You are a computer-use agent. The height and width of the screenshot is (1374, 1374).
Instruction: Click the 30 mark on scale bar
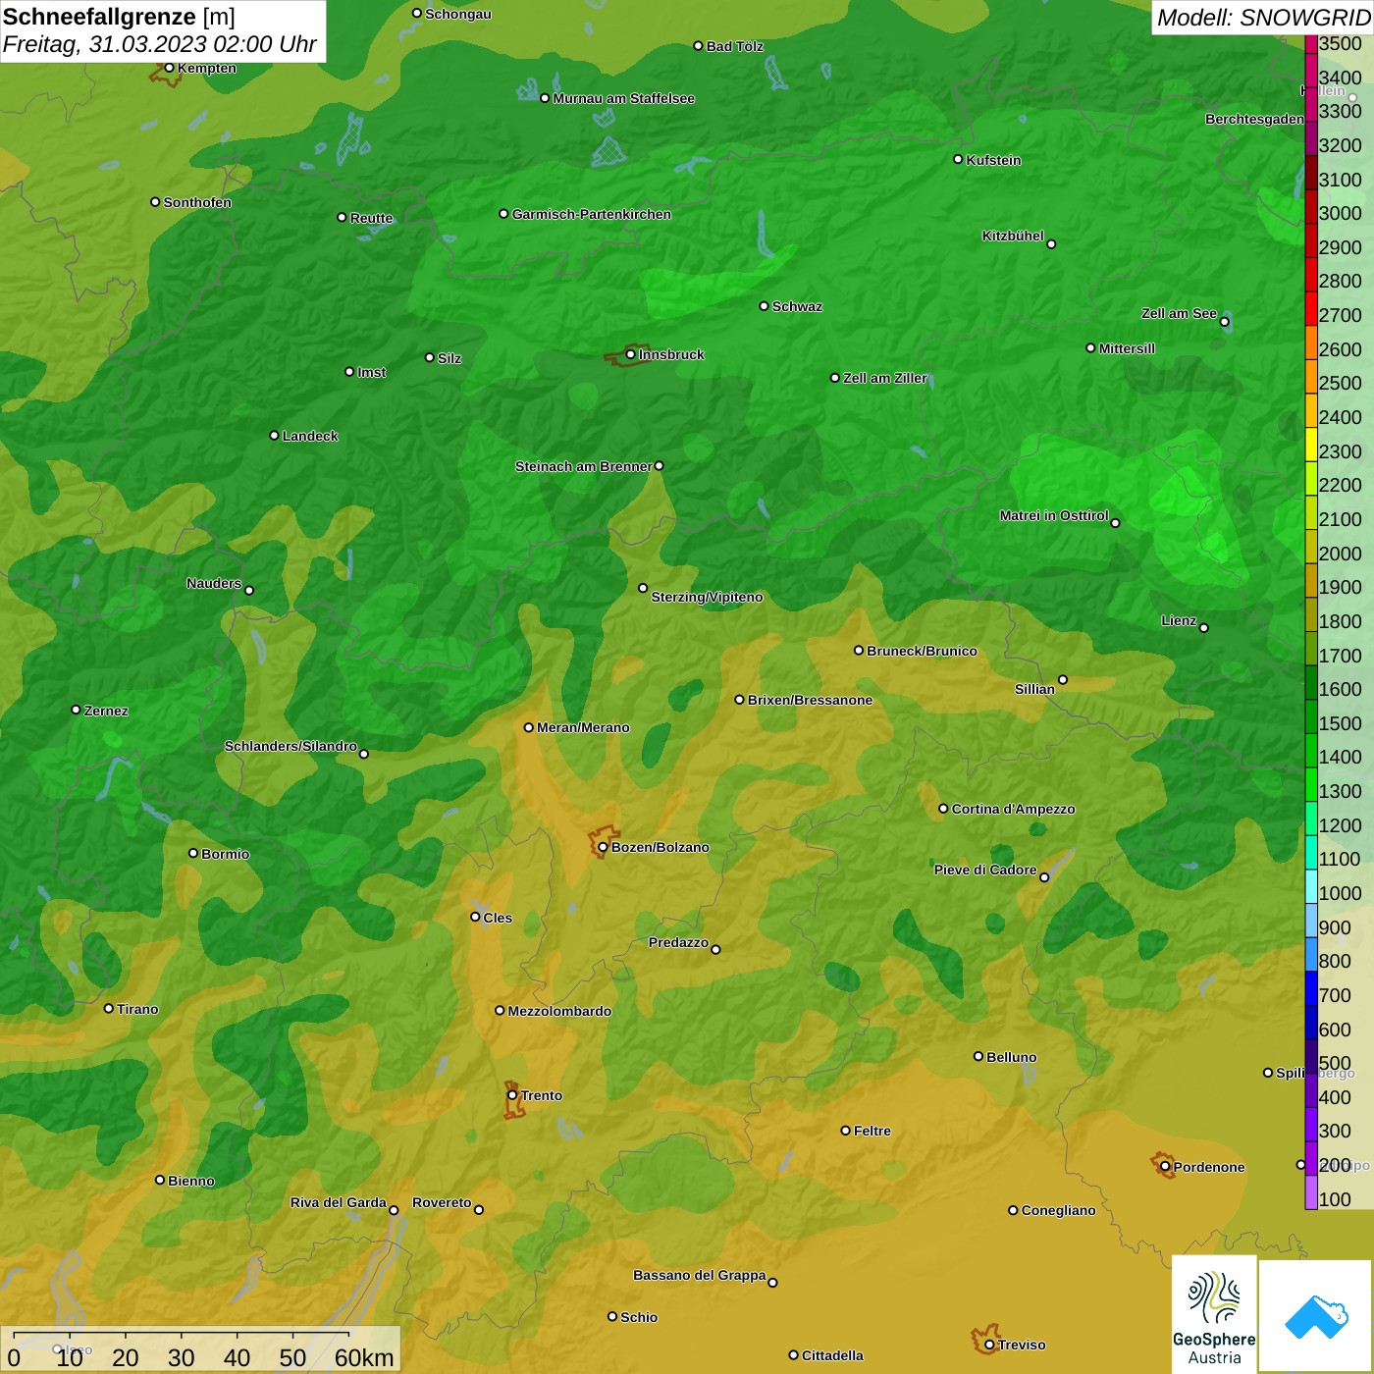[182, 1357]
